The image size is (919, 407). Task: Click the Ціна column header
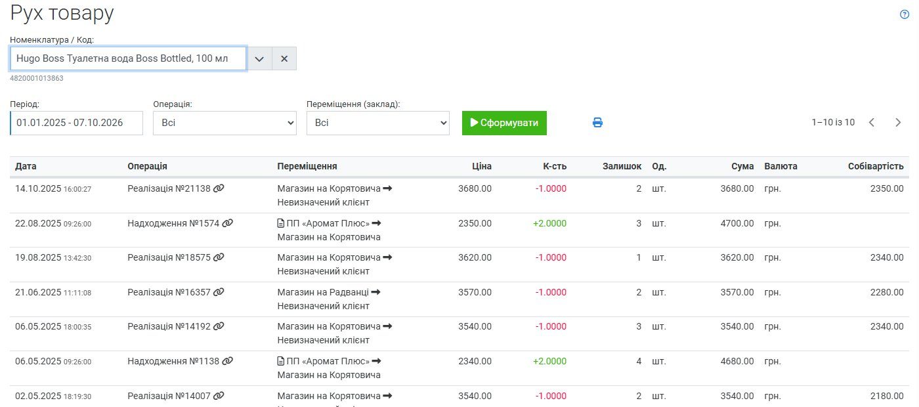click(x=482, y=166)
